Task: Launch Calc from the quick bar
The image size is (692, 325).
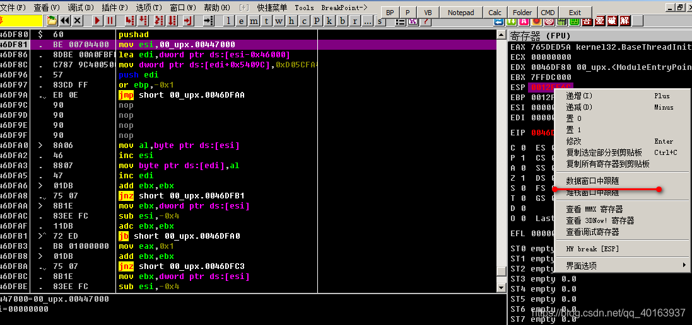Action: point(495,13)
